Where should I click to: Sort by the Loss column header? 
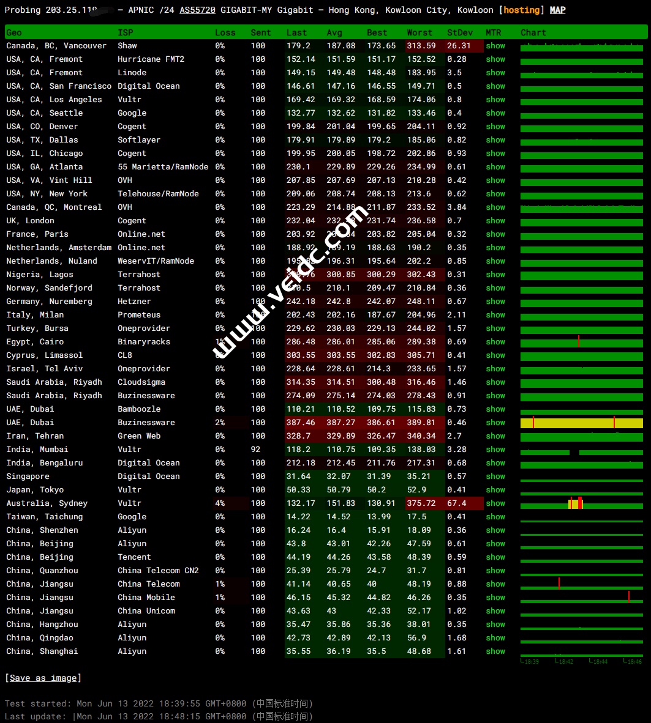pos(225,32)
